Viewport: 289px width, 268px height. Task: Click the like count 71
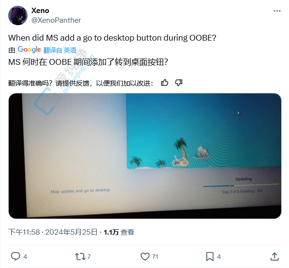155,256
